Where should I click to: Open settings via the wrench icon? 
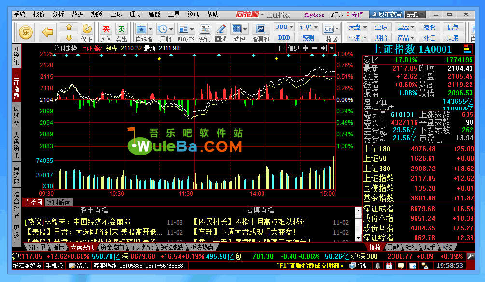click(x=470, y=256)
